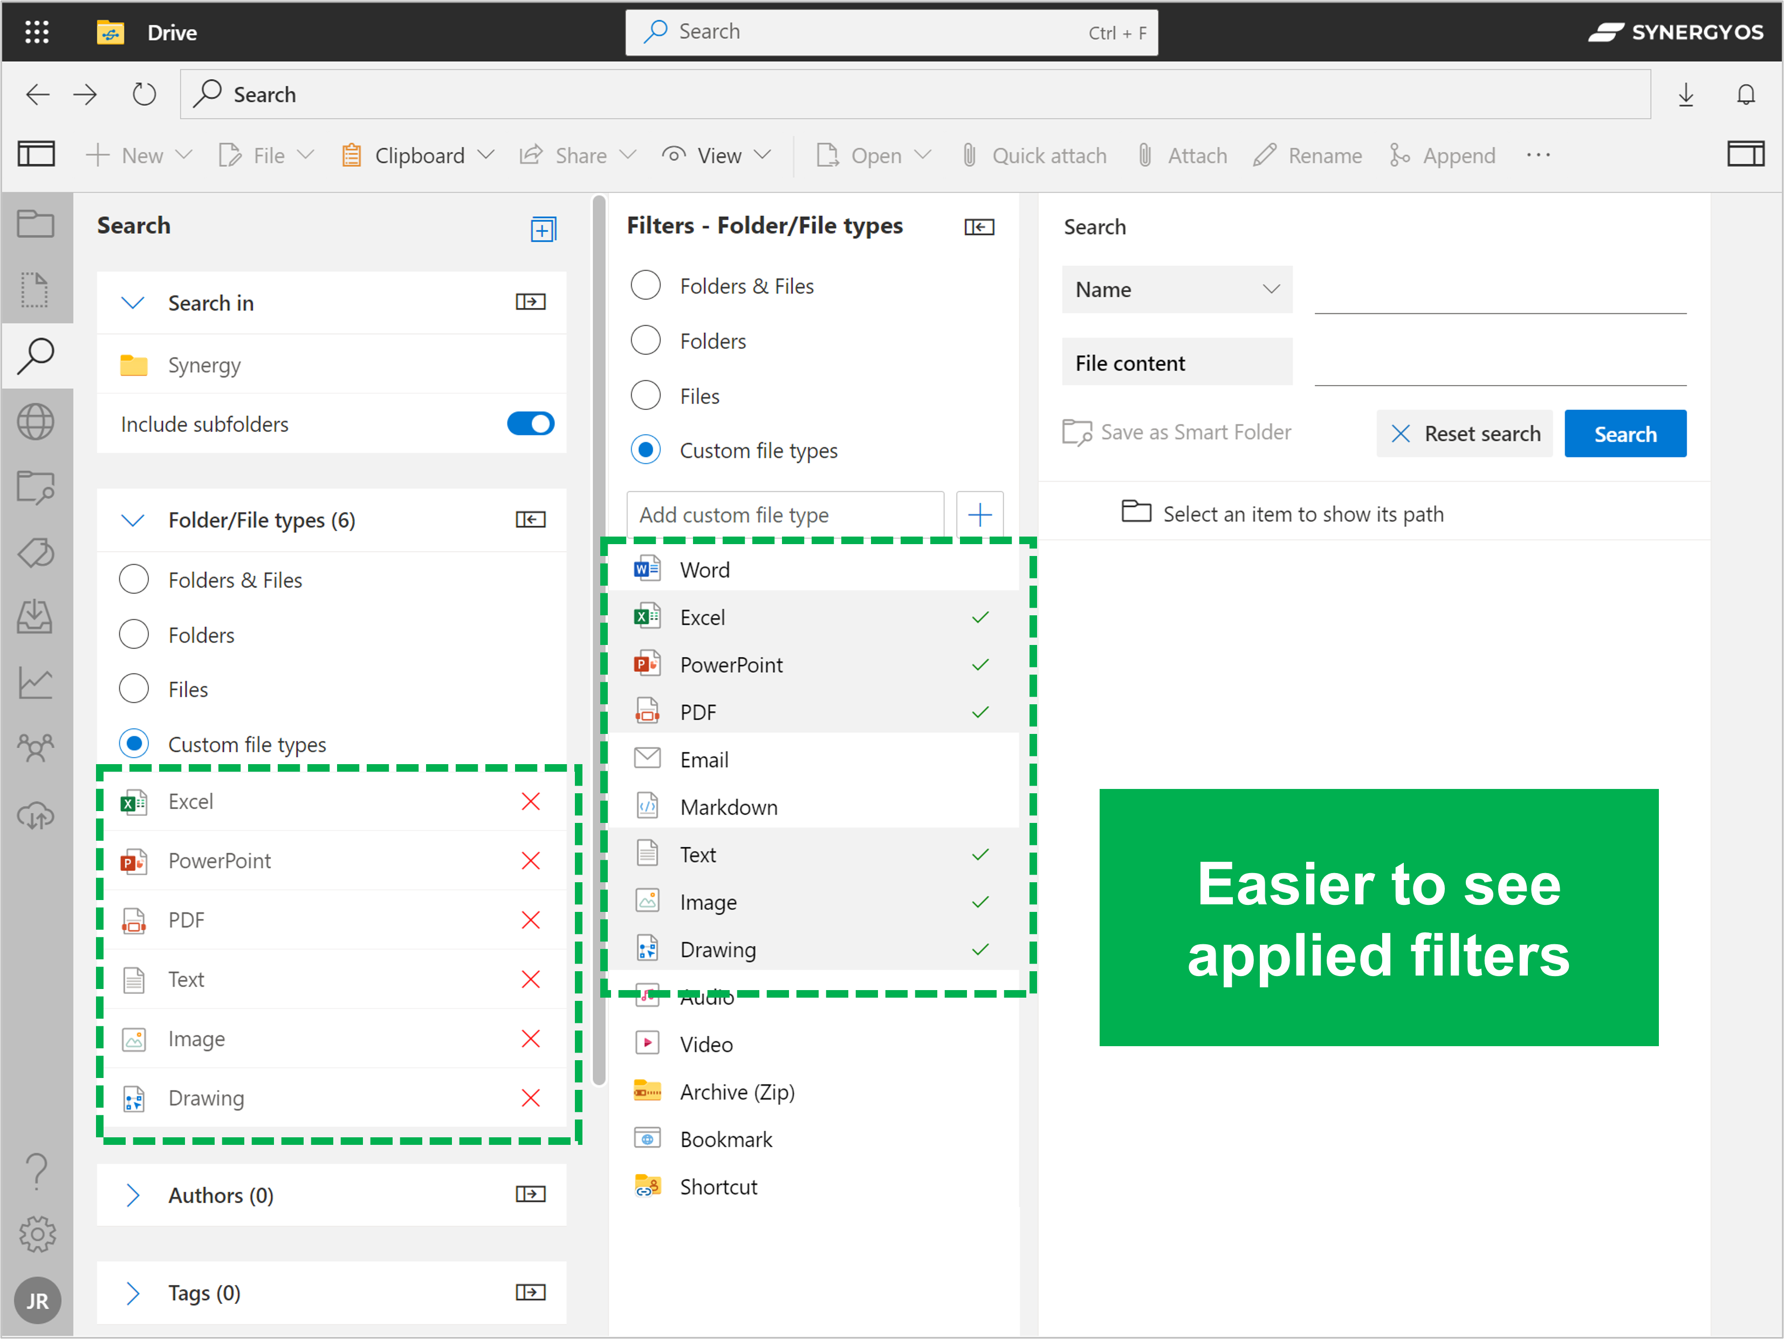Click Quick attach in toolbar
Image resolution: width=1784 pixels, height=1339 pixels.
(x=1034, y=155)
